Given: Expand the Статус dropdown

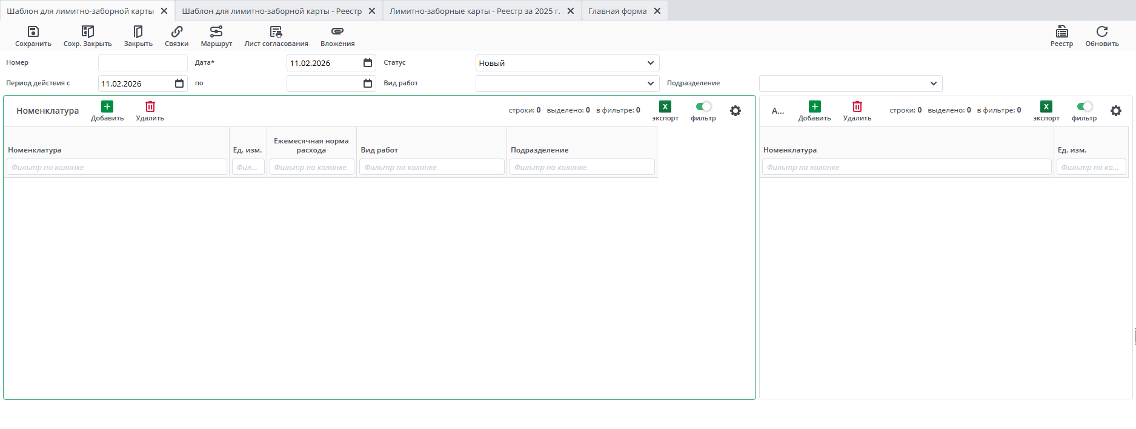Looking at the screenshot, I should 650,63.
